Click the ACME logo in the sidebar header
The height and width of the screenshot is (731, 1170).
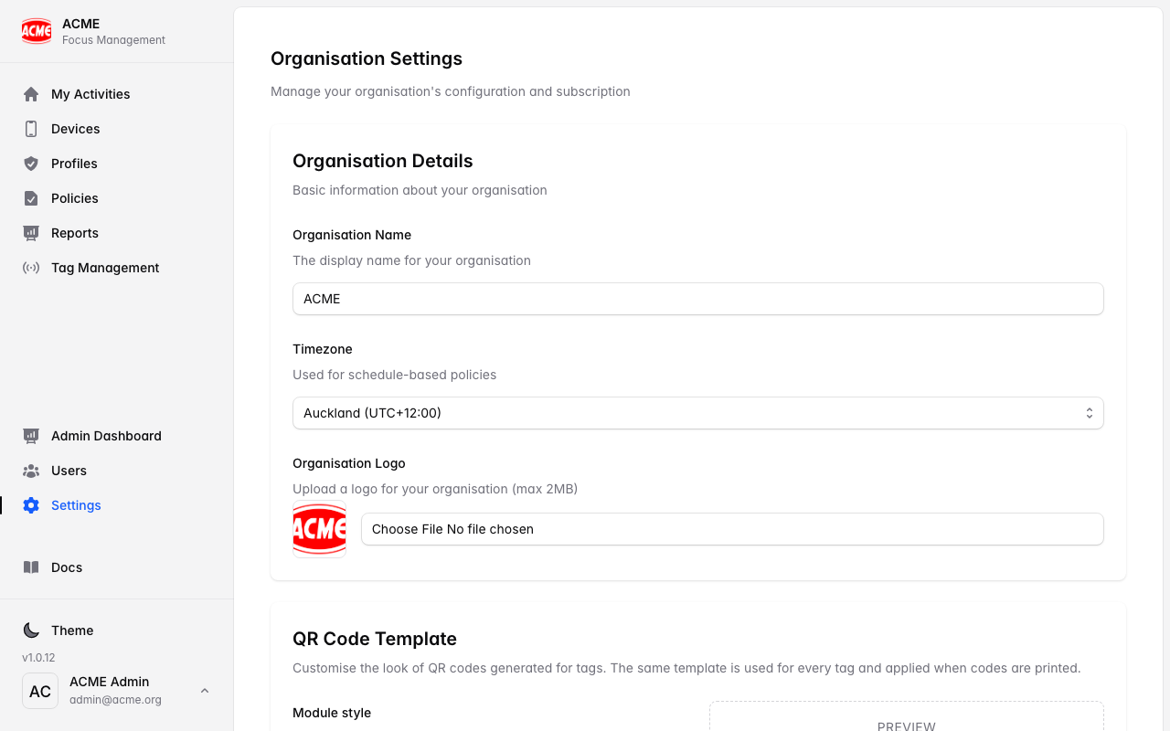[x=37, y=31]
